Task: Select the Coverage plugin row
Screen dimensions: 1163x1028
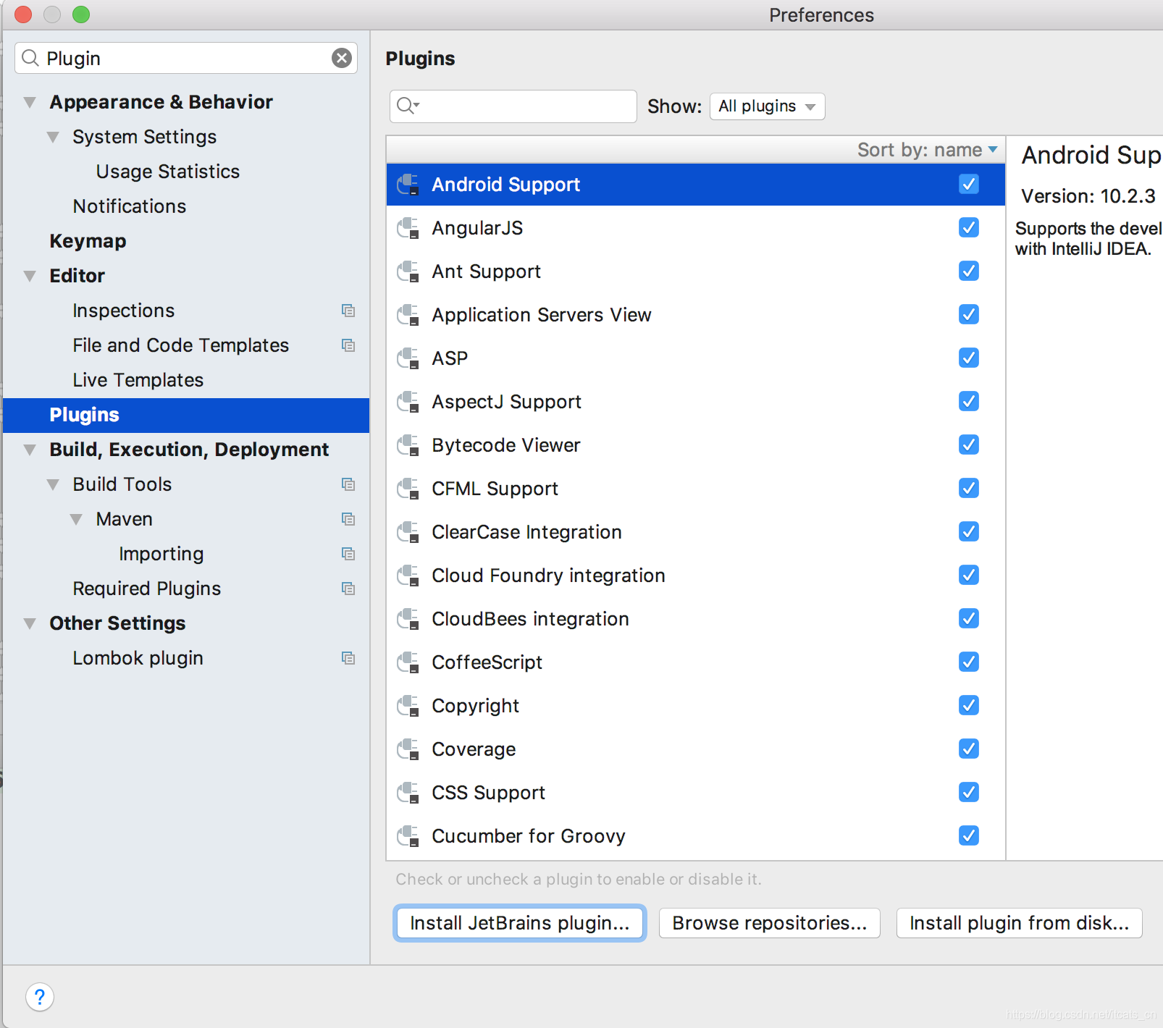Action: coord(696,749)
